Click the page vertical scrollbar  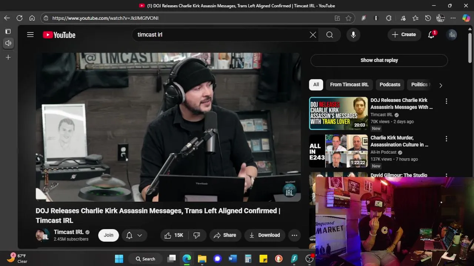pos(470,48)
